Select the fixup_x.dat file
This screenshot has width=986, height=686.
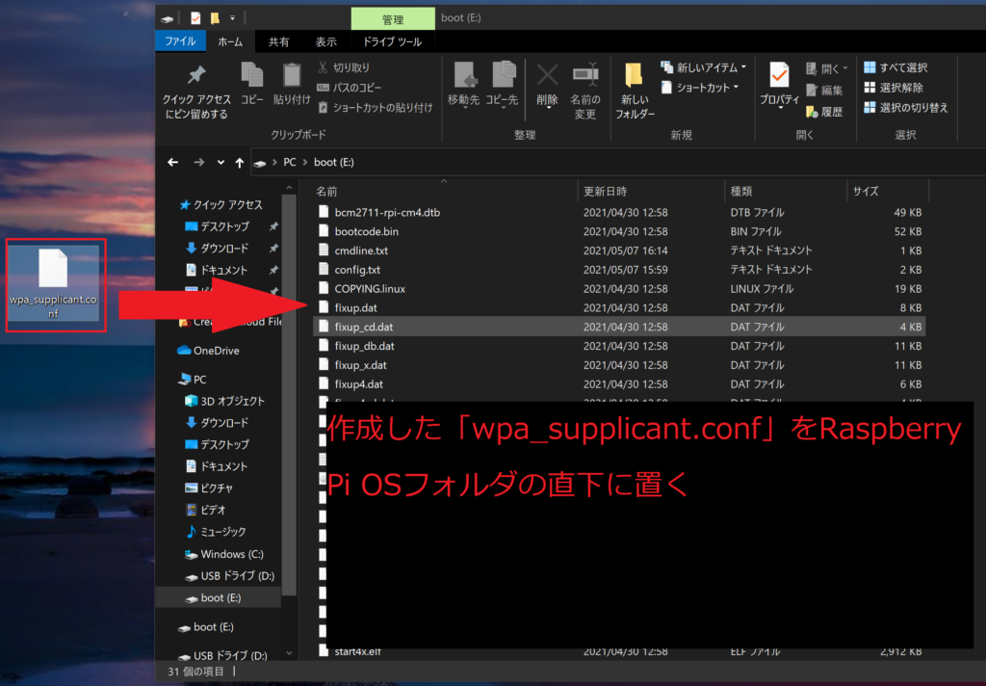click(x=619, y=365)
